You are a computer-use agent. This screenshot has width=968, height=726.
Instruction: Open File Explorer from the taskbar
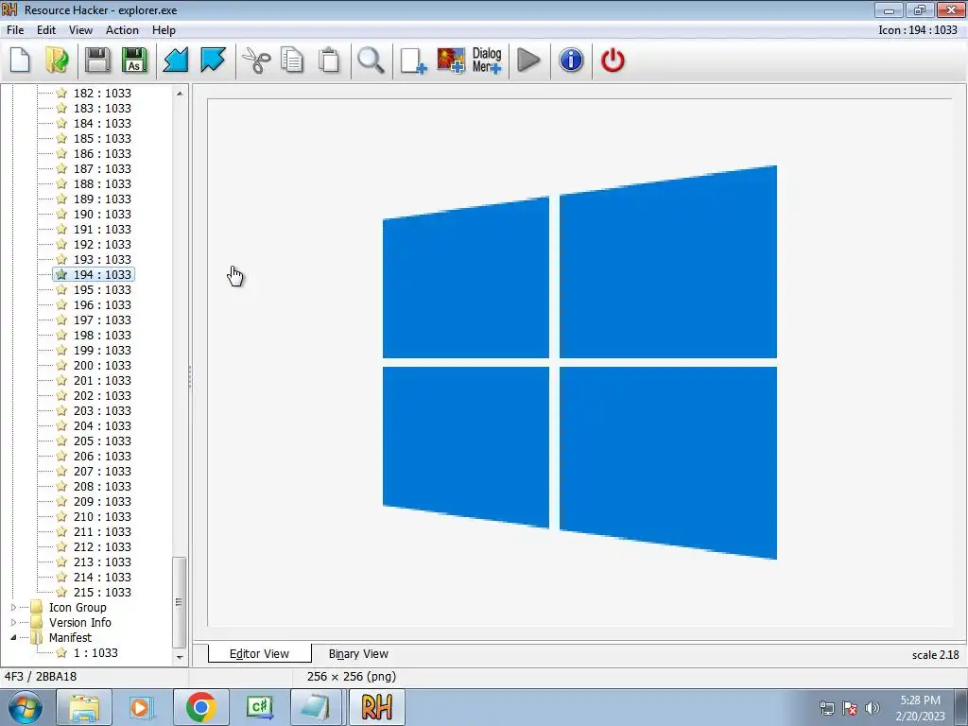pos(84,707)
